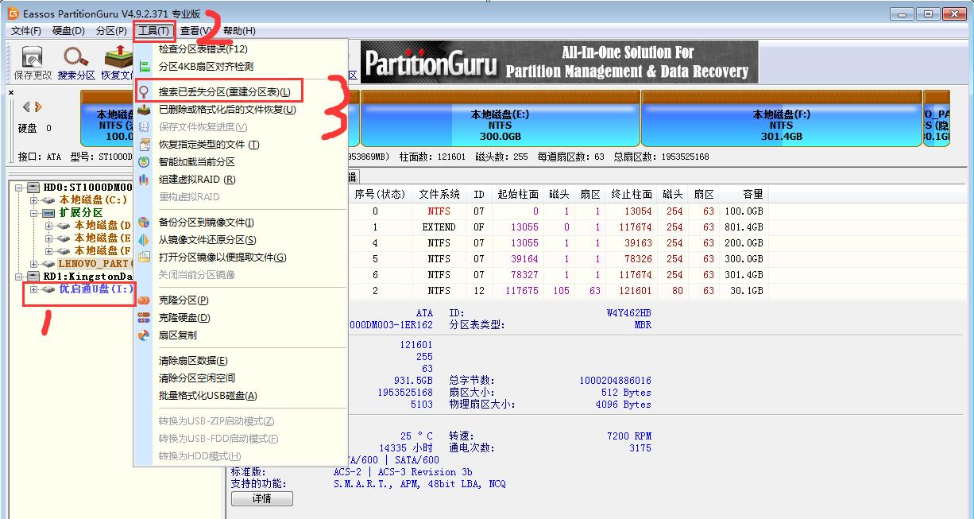Click the 详情 details button

pos(262,498)
